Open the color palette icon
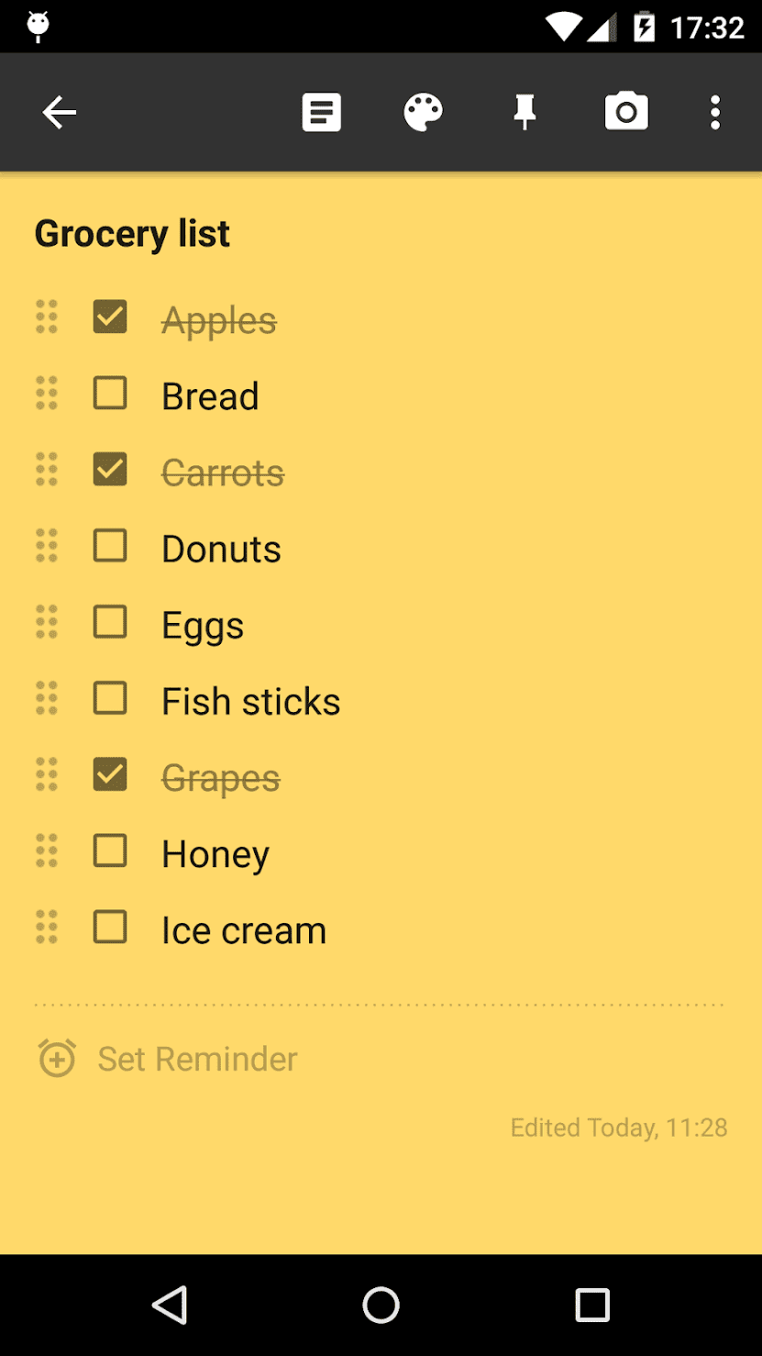762x1356 pixels. pos(423,113)
